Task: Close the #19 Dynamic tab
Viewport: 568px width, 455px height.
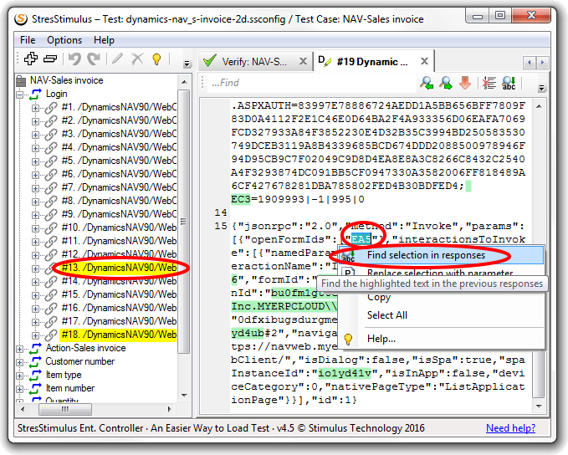Action: pos(424,61)
